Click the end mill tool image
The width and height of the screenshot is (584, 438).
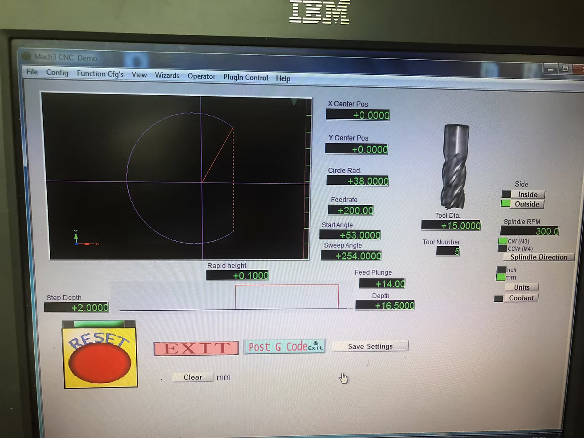pyautogui.click(x=455, y=167)
